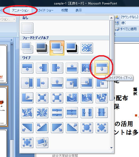Image resolution: width=139 pixels, height=157 pixels.
Task: Select the highlighted slide-out down transition
Action: point(102,68)
